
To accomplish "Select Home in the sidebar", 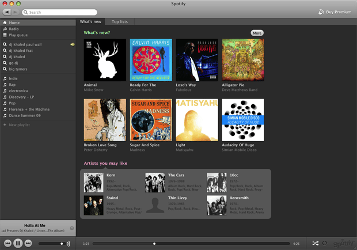I will [38, 22].
